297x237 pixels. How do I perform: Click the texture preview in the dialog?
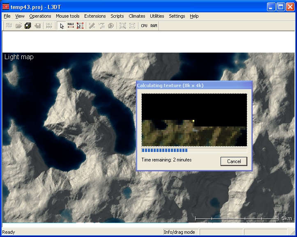click(x=194, y=120)
